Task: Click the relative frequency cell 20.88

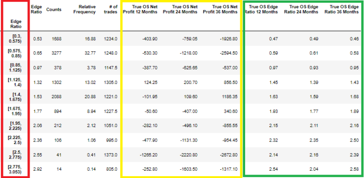Action: tap(90, 97)
